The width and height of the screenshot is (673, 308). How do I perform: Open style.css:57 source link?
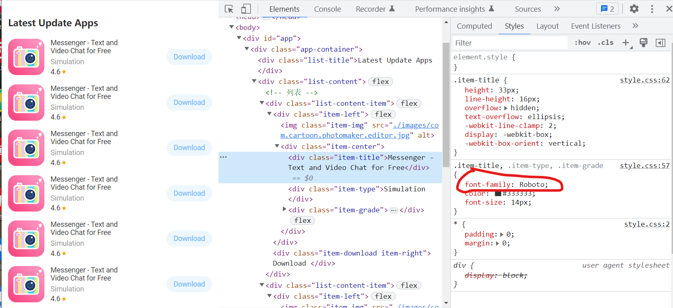pos(645,166)
